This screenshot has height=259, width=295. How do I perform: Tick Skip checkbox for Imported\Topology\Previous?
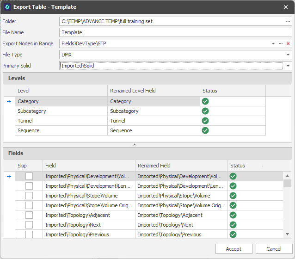pos(29,234)
